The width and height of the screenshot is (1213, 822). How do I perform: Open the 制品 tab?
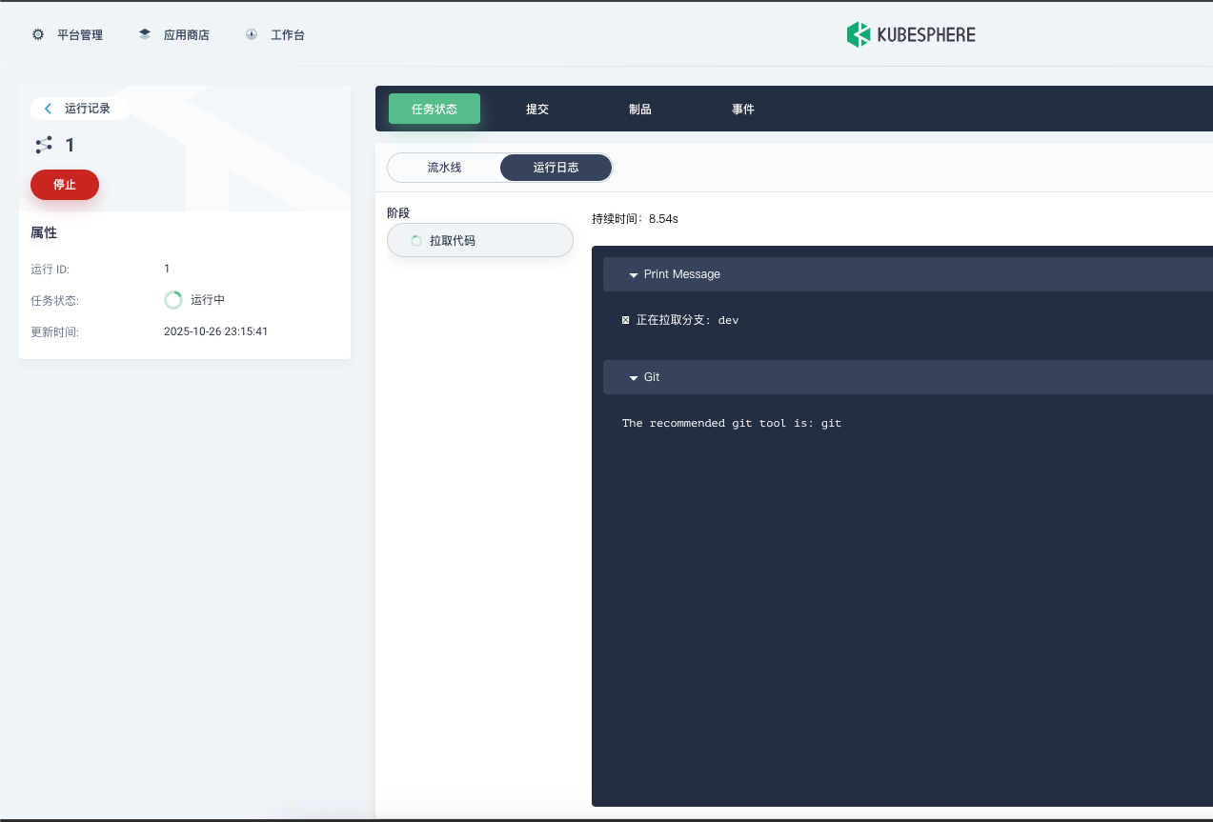tap(640, 110)
